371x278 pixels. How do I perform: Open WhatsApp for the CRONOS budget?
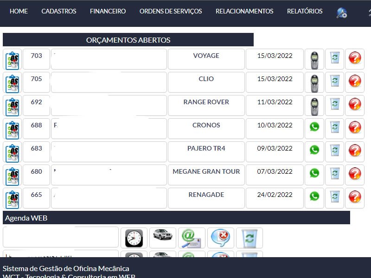click(314, 127)
